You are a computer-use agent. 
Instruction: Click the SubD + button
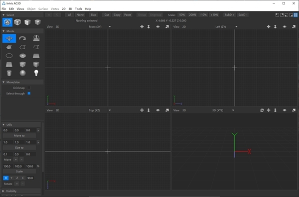pos(230,15)
